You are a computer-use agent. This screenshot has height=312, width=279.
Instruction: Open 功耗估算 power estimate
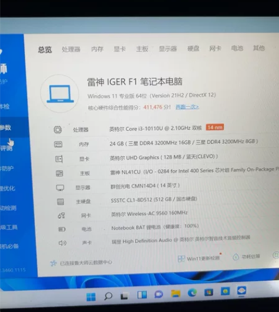coord(246,257)
